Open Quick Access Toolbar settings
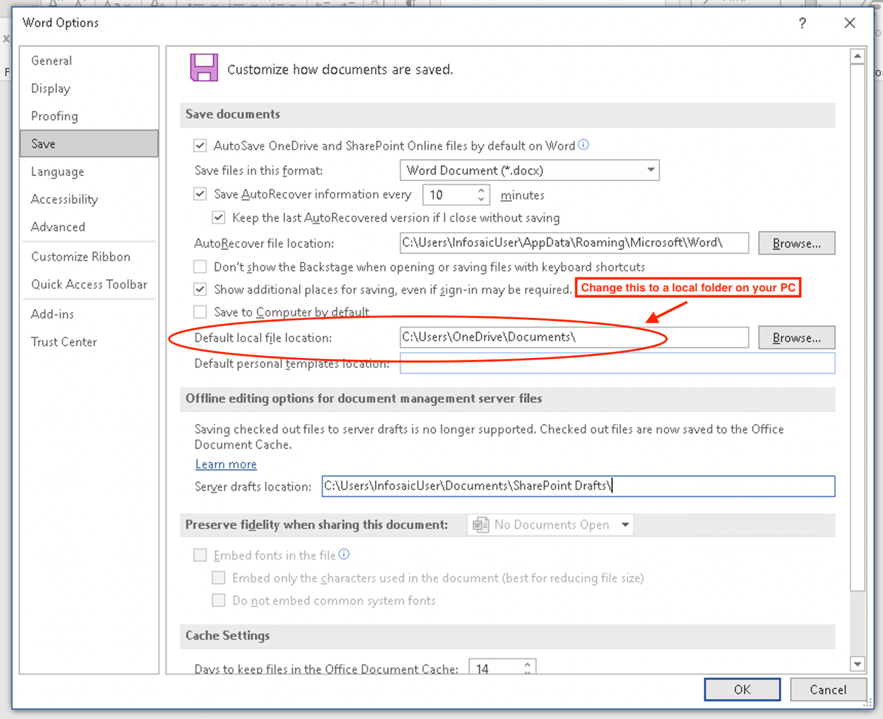The height and width of the screenshot is (719, 883). [89, 284]
